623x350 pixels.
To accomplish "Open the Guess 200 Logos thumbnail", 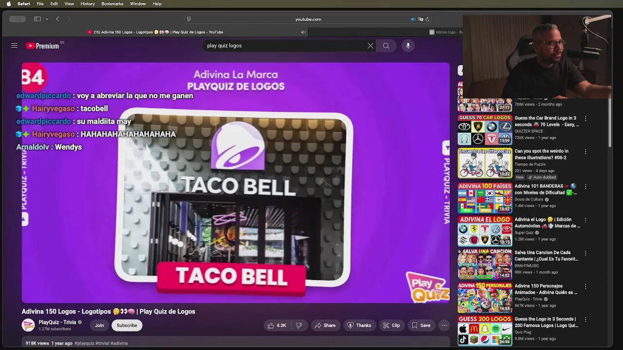I will (485, 331).
